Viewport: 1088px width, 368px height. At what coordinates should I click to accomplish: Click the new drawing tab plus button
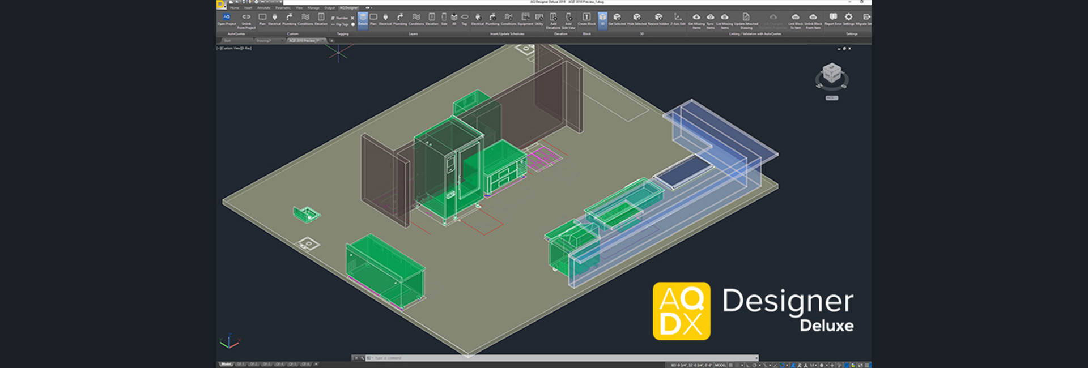pyautogui.click(x=331, y=41)
